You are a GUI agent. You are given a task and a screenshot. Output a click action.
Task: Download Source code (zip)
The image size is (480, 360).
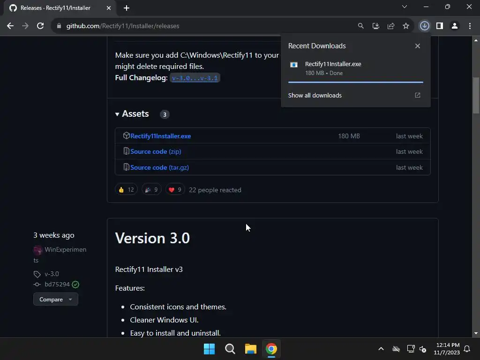[156, 151]
